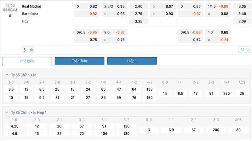Click the Barcelona team name
The height and width of the screenshot is (141, 252).
tap(30, 14)
